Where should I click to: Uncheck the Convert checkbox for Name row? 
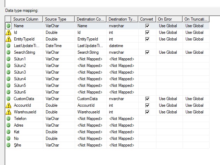point(147,26)
